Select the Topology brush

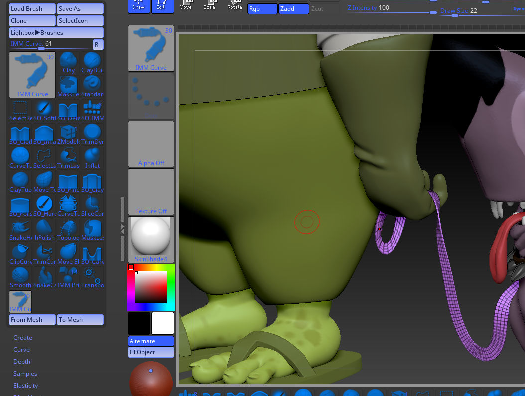68,230
